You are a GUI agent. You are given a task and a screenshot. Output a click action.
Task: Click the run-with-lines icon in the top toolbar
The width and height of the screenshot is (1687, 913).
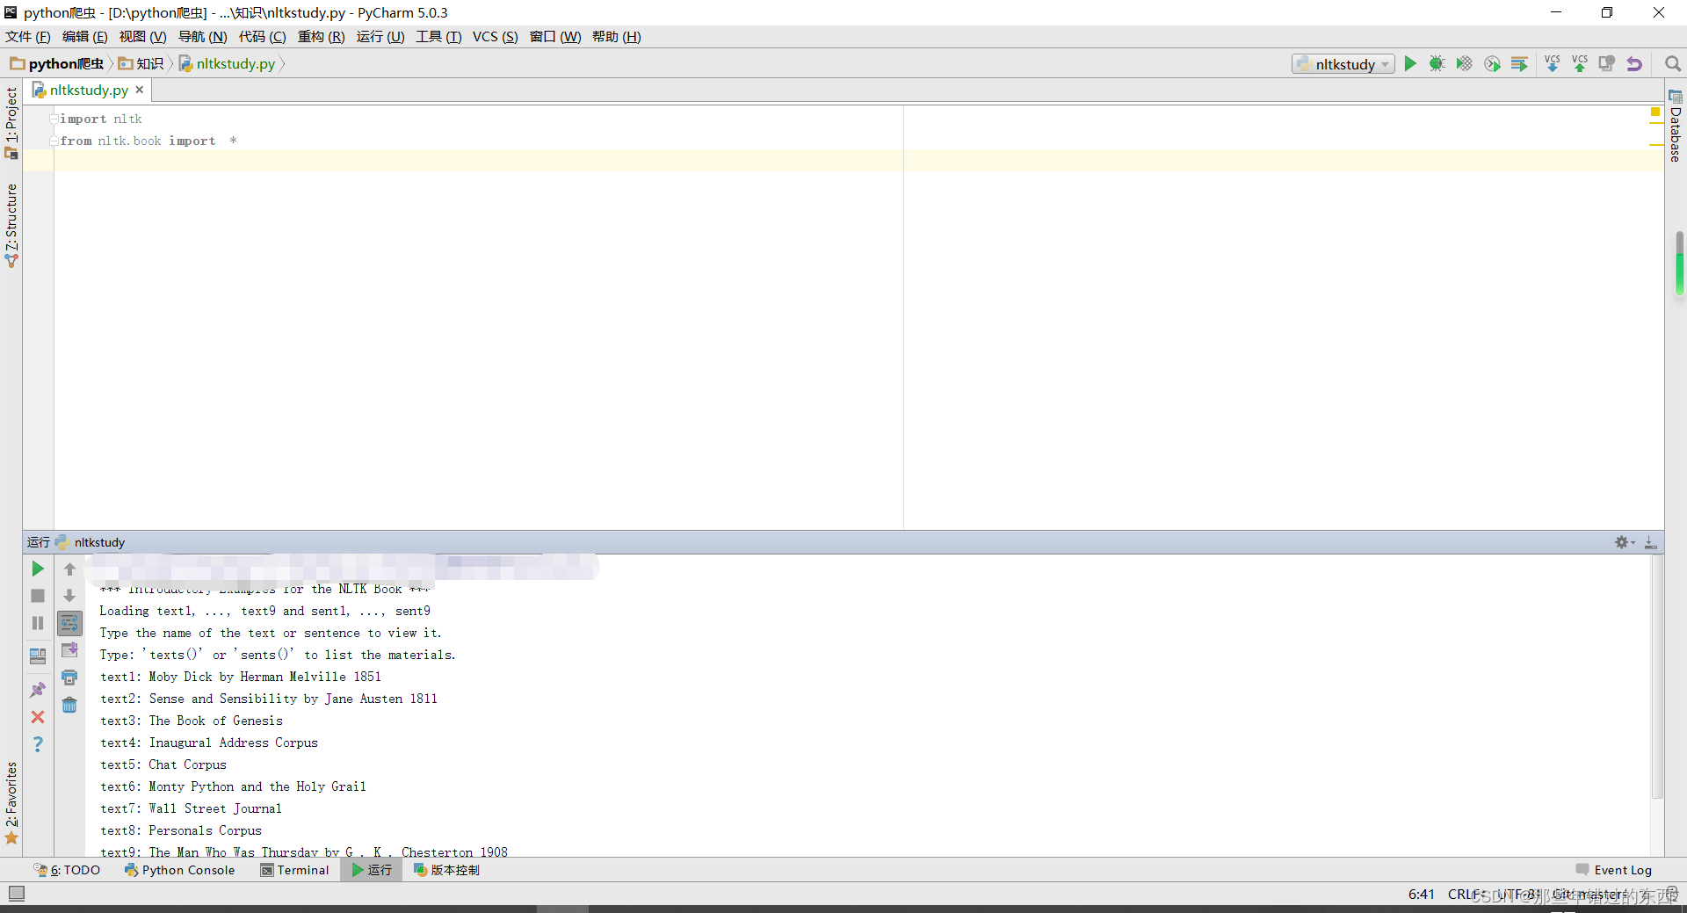pyautogui.click(x=1519, y=64)
